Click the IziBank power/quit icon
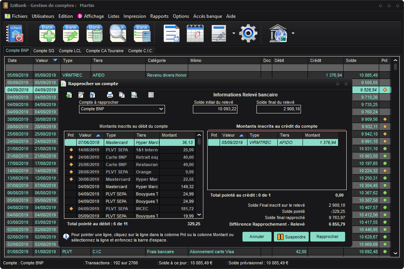The height and width of the screenshot is (269, 404). tap(15, 33)
